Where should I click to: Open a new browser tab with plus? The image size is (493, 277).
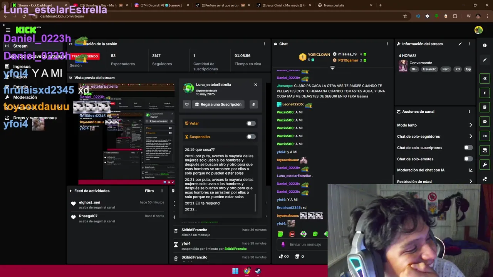click(381, 5)
